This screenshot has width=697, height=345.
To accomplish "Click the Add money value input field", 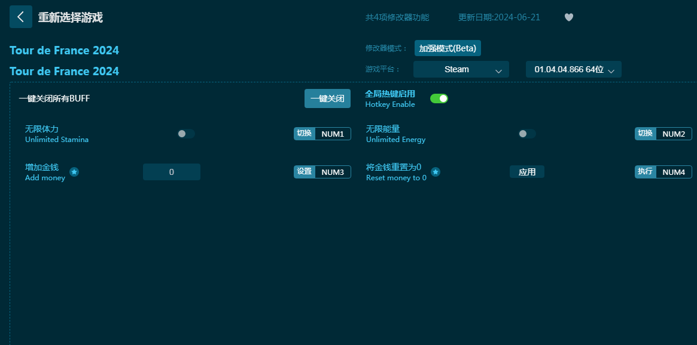I will tap(172, 172).
